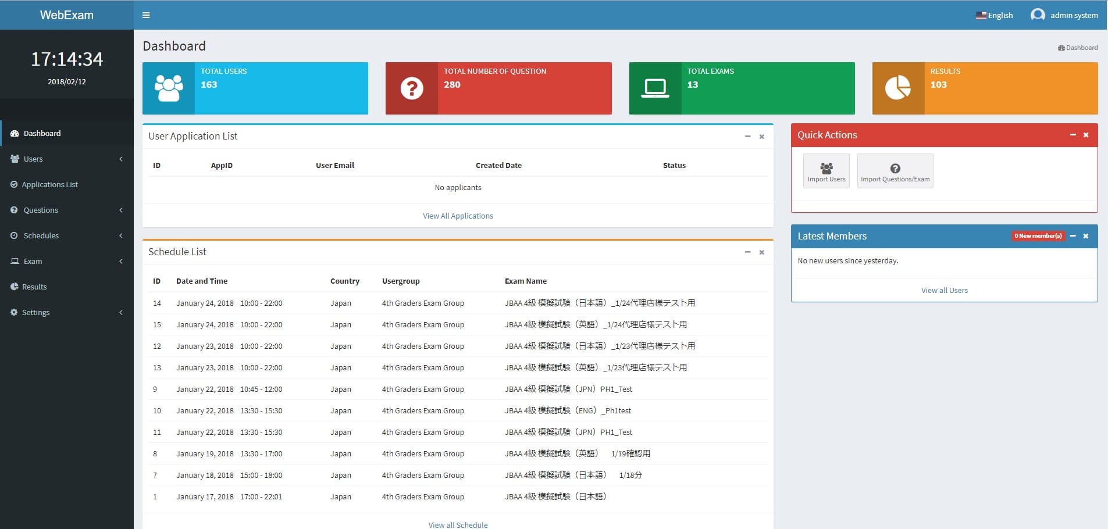Expand the Exam submenu chevron
Viewport: 1108px width, 529px height.
coord(121,261)
